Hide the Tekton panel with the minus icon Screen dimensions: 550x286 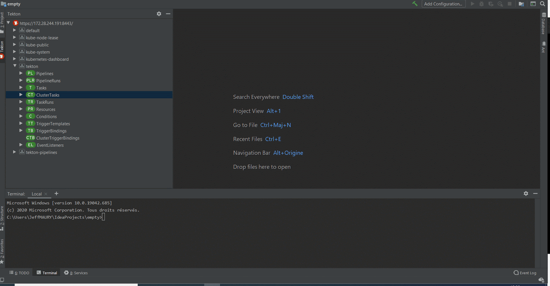(x=168, y=14)
